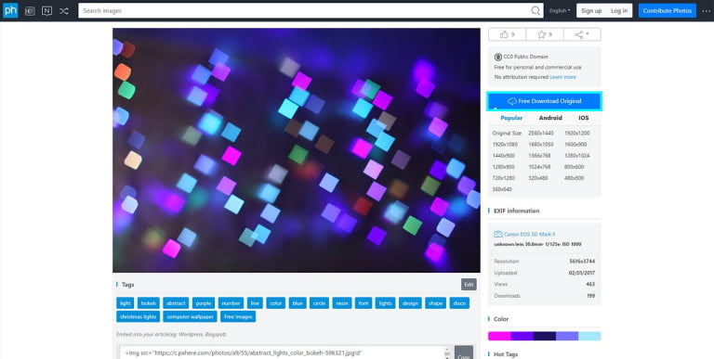Choose the 360x640 size
Screen dimensions: 714x359
(x=502, y=189)
